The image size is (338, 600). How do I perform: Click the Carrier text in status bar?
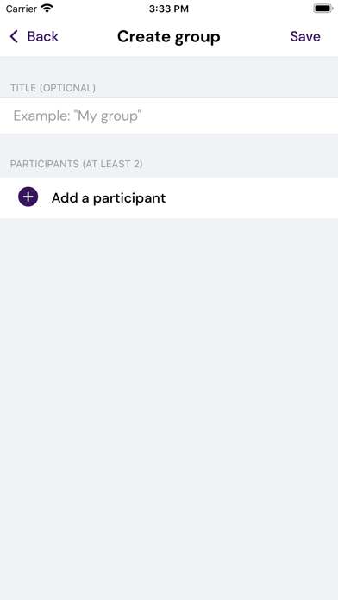[x=22, y=9]
